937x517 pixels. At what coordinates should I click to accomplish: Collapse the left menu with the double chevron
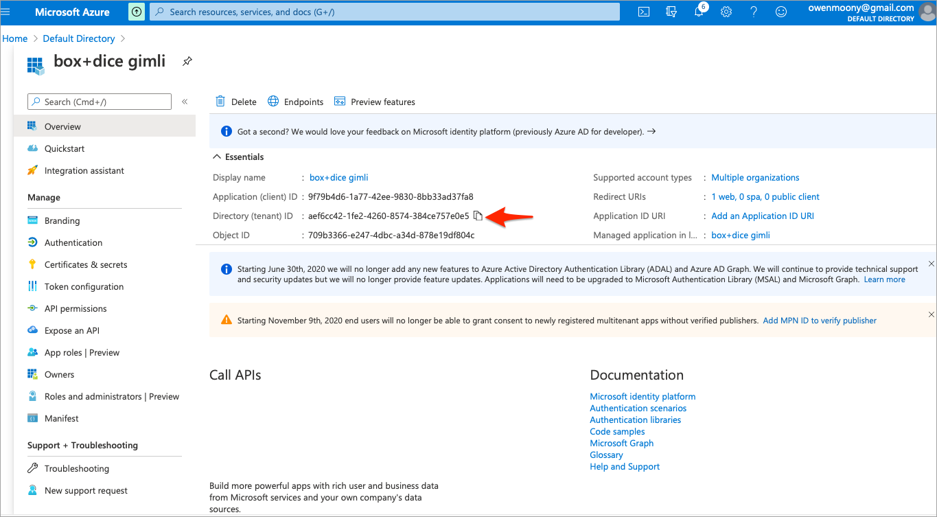coord(185,102)
